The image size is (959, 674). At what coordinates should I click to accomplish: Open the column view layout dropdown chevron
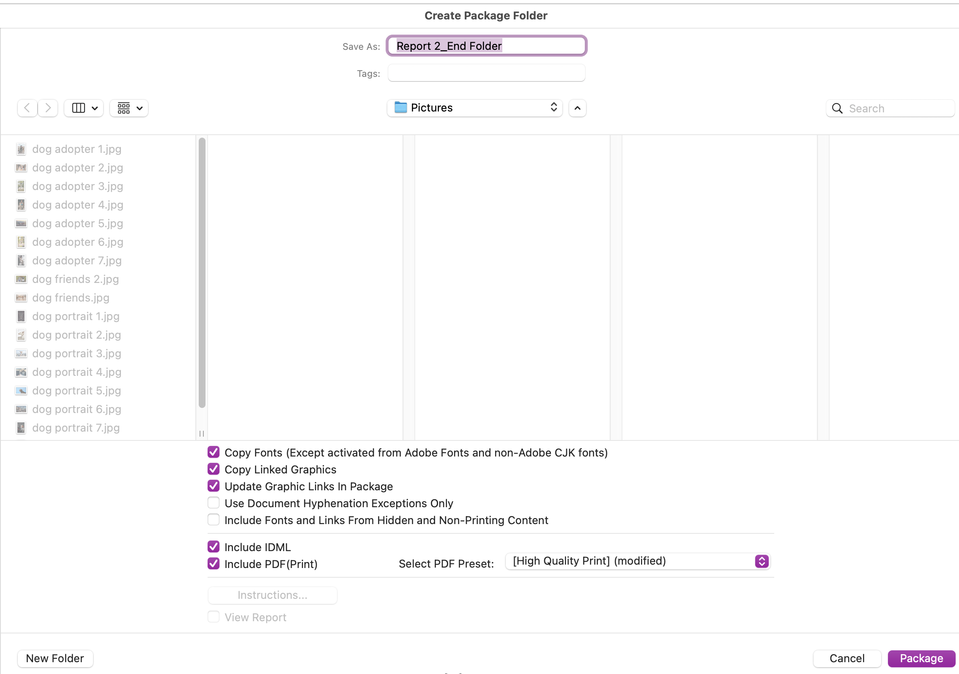pos(94,108)
